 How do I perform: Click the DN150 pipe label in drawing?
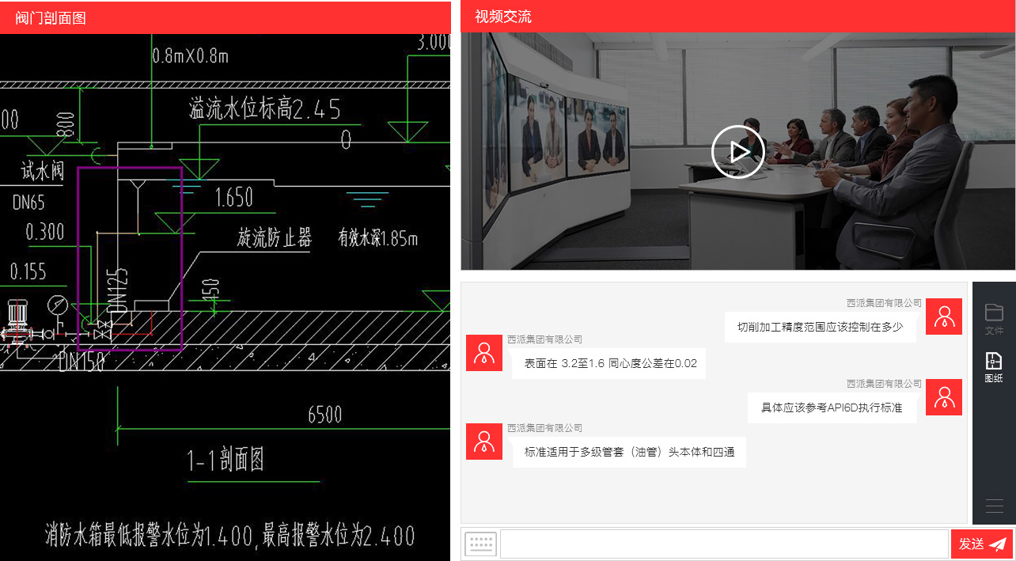point(82,362)
